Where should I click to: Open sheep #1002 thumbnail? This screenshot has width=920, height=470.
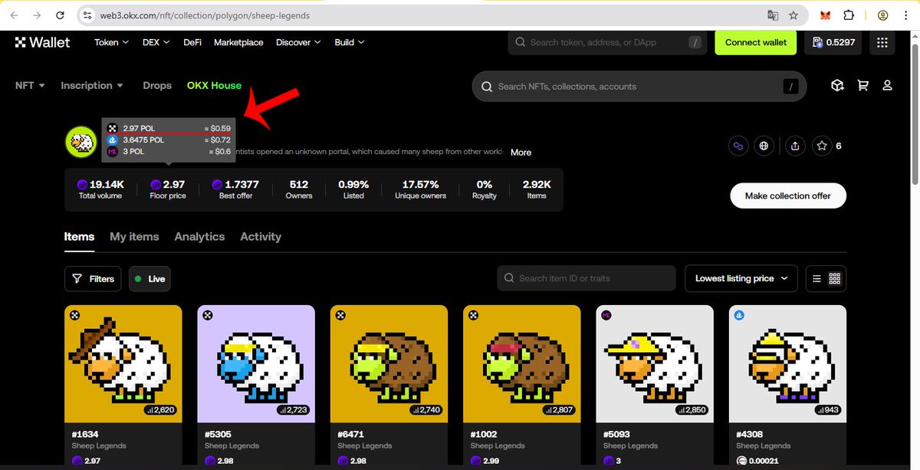tap(522, 363)
